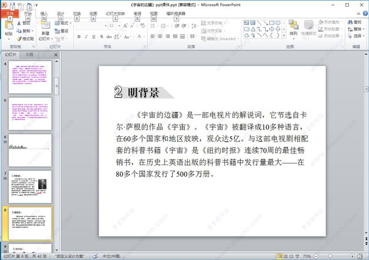Click Reset (重设) slide button

(x=61, y=31)
